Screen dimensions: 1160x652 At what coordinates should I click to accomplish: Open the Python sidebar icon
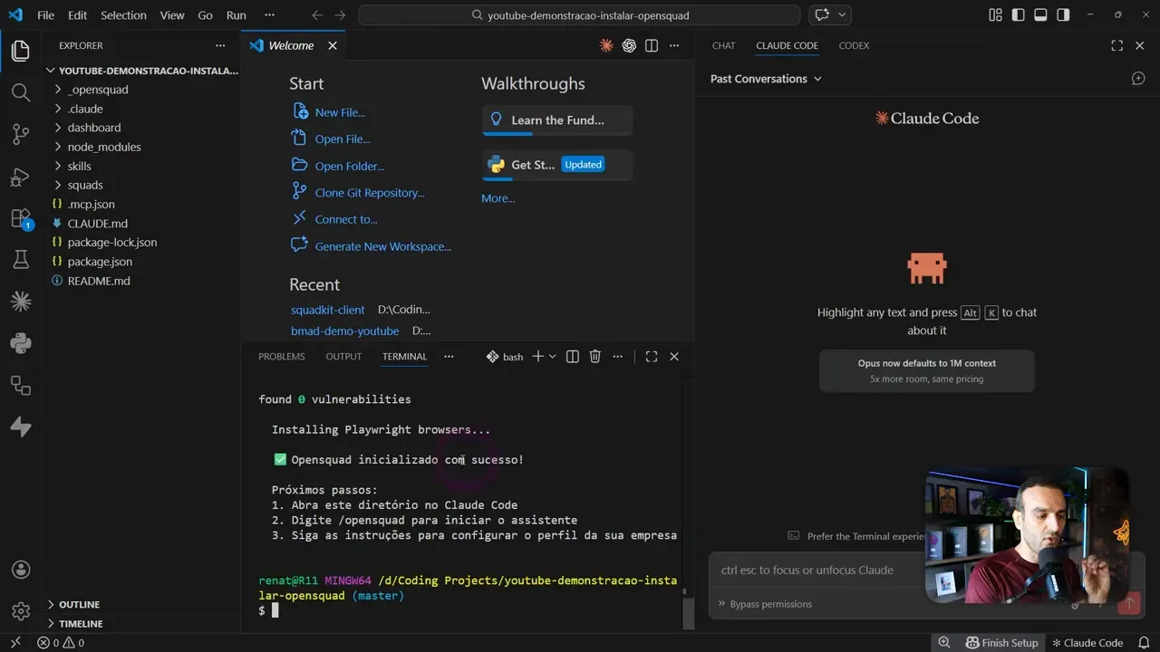tap(21, 343)
